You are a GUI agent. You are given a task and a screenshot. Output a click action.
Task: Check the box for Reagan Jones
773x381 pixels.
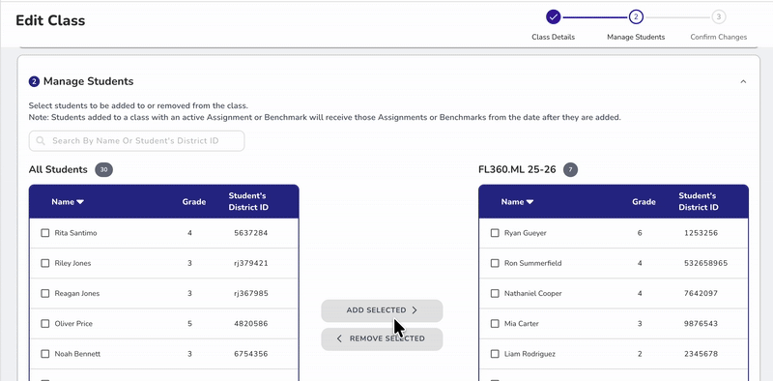pyautogui.click(x=44, y=294)
